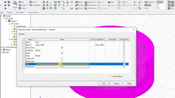Screen dimensions: 175x98
Task: Draw a regular polygon sheet
Action: [x=55, y=8]
